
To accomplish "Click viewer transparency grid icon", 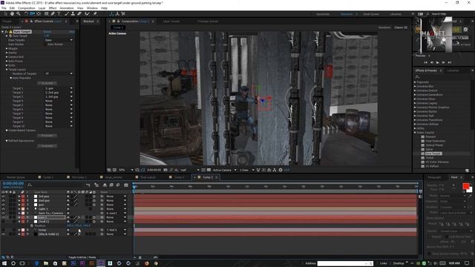I will [209, 170].
